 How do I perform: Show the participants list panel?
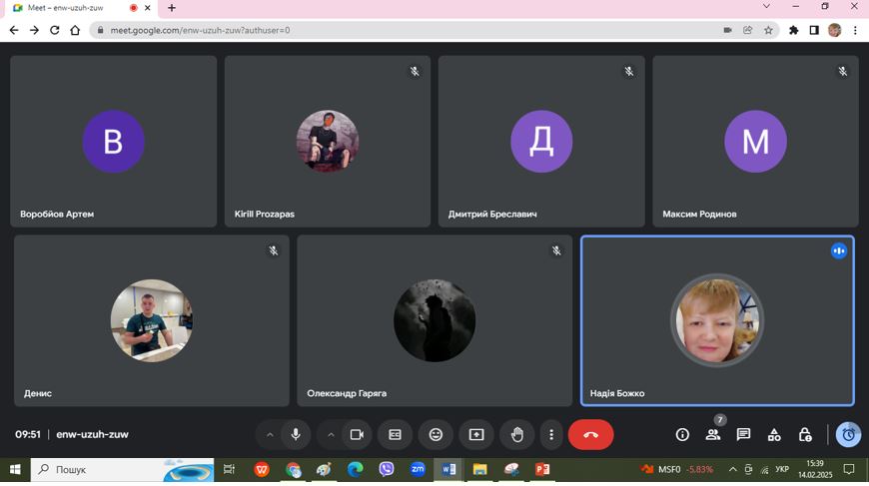click(713, 435)
